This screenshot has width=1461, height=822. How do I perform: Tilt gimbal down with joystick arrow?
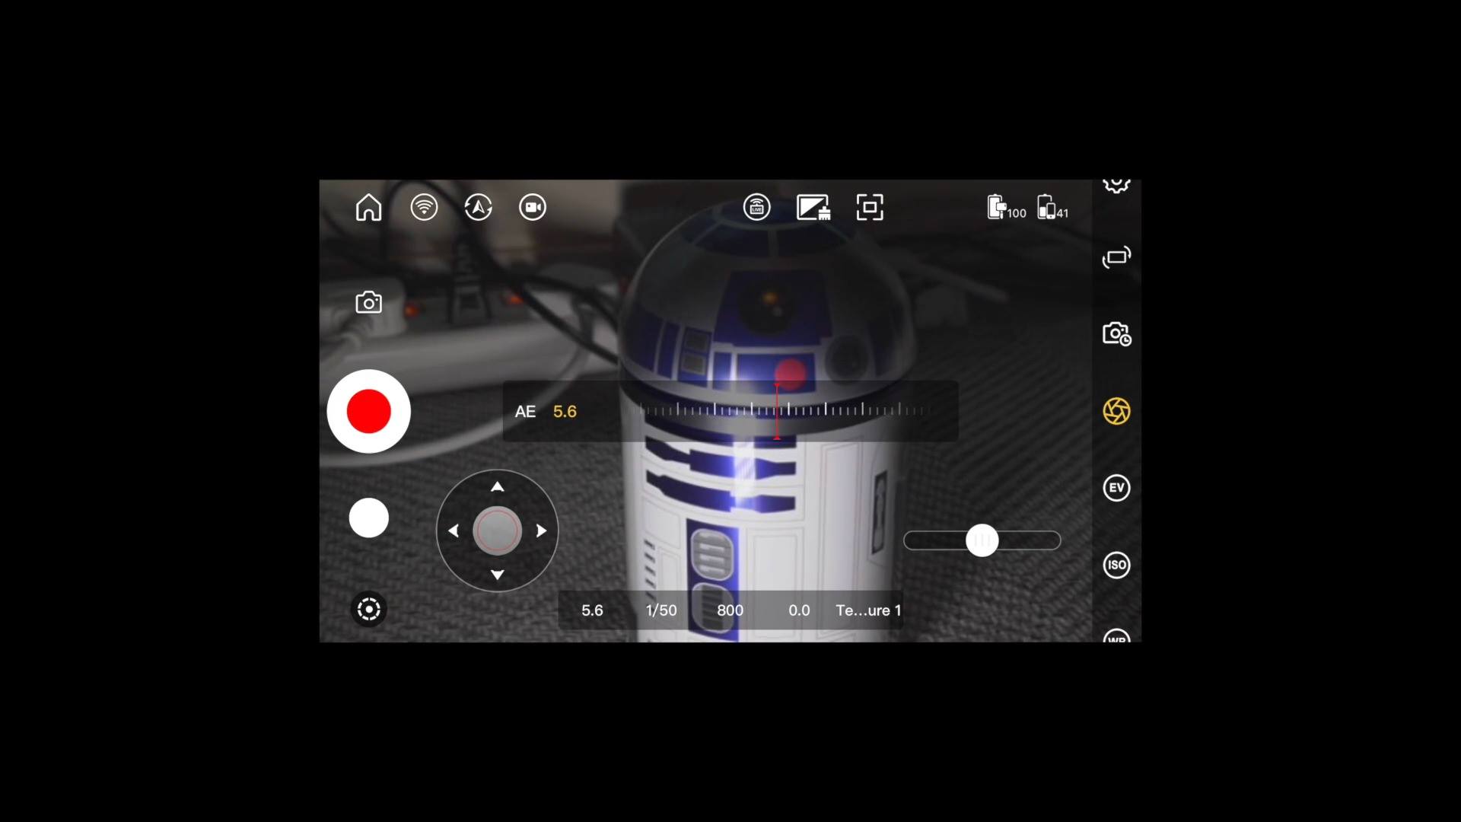[x=497, y=575]
